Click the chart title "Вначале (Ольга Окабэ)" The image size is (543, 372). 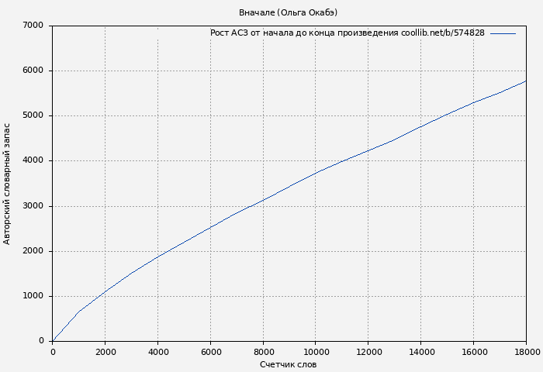click(288, 12)
